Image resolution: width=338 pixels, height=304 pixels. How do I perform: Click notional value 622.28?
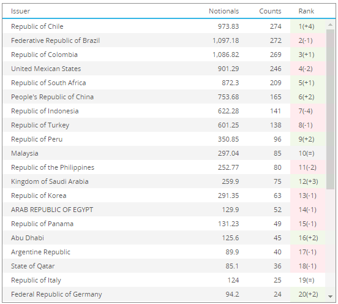(x=228, y=111)
